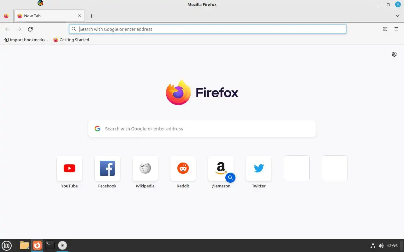Viewport: 404px width, 252px height.
Task: Close the Mozilla Firefox window
Action: (398, 4)
